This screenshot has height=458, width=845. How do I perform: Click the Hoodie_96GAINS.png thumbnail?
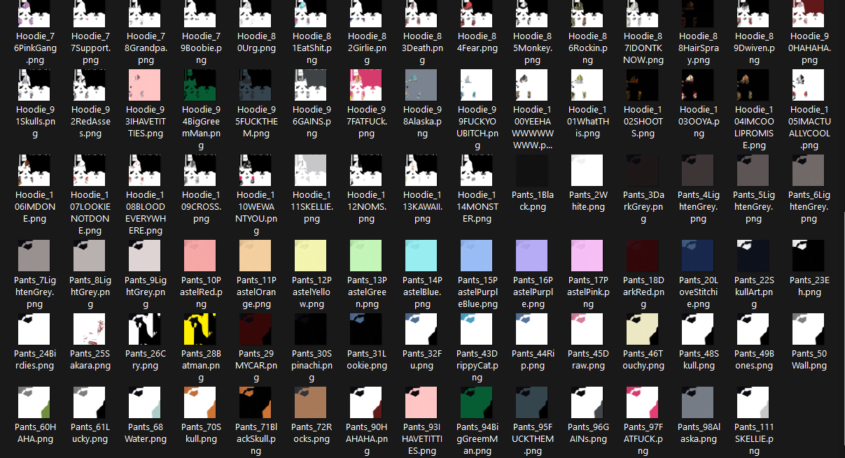point(309,86)
